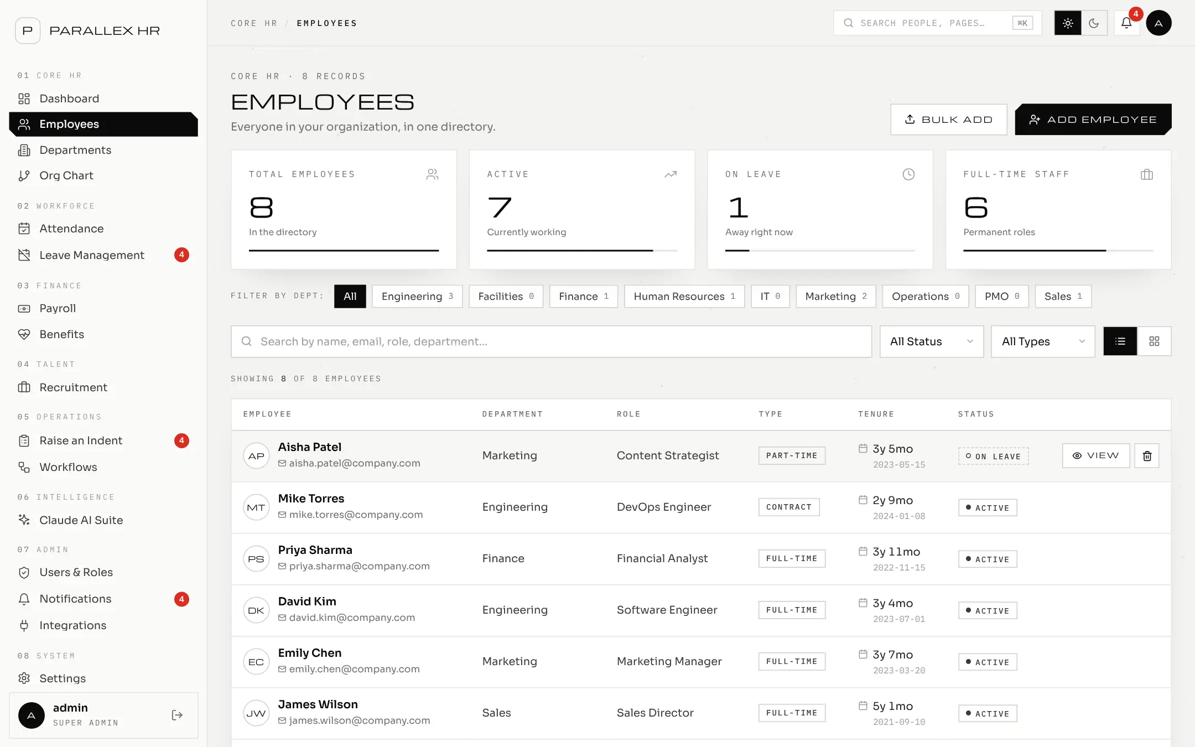Select Employees in the sidebar
1195x747 pixels.
pos(103,124)
